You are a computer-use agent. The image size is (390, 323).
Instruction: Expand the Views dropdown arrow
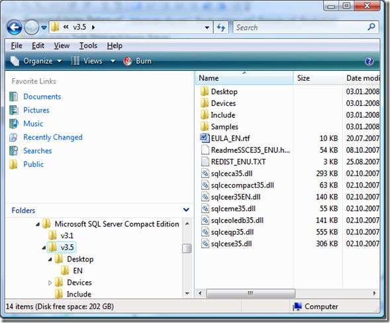tap(113, 61)
